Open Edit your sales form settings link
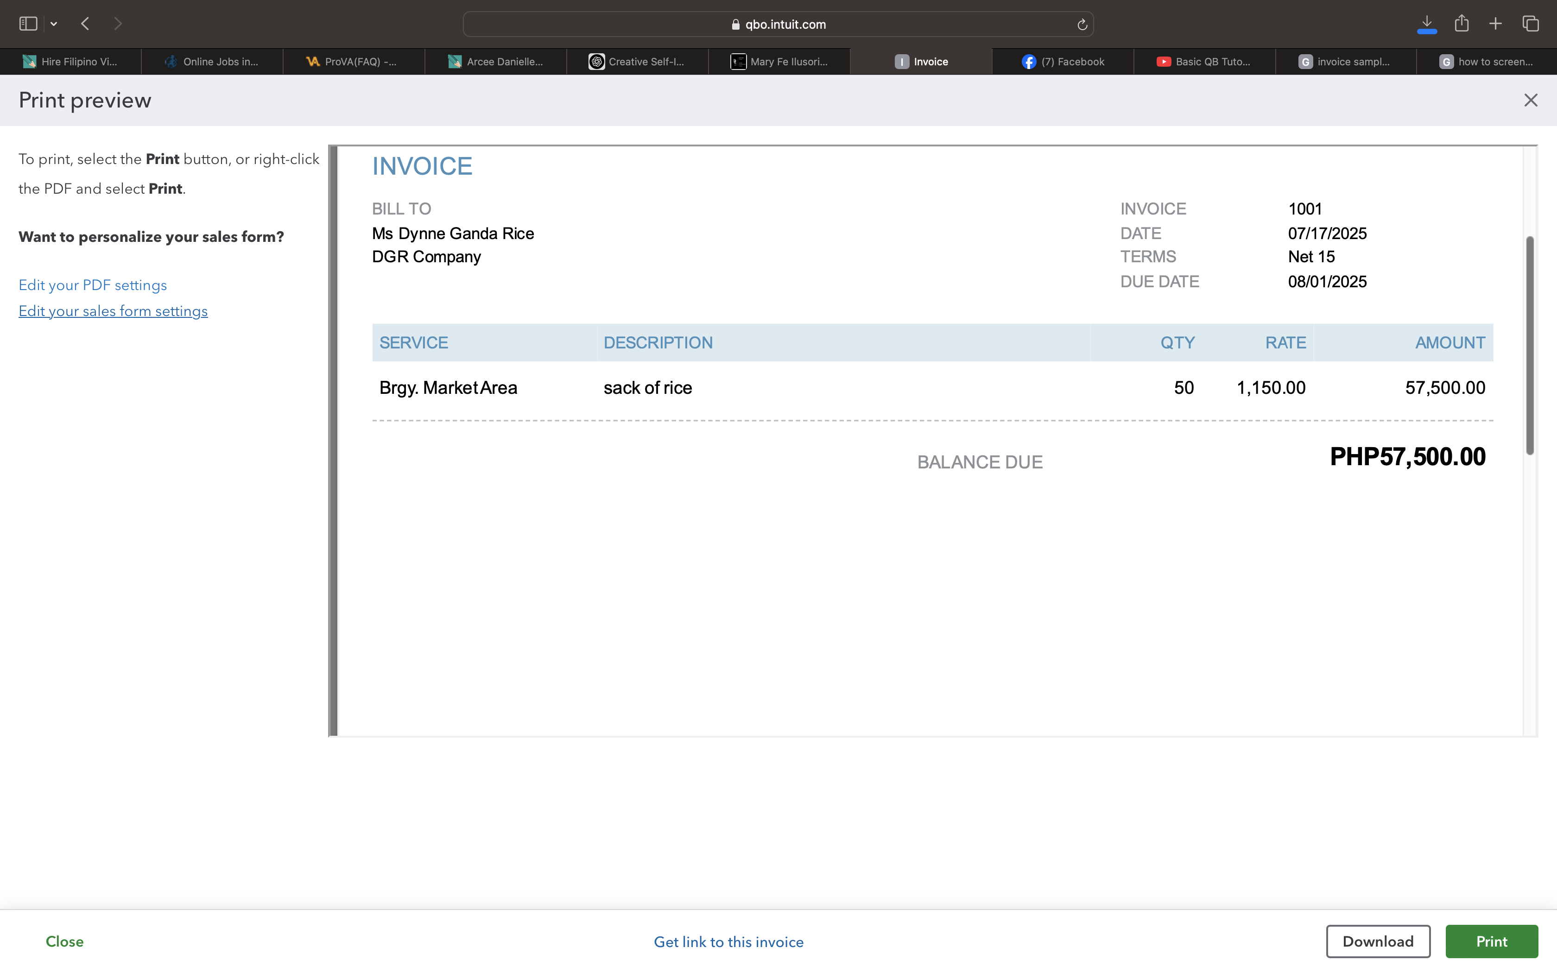This screenshot has width=1557, height=973. pos(113,311)
